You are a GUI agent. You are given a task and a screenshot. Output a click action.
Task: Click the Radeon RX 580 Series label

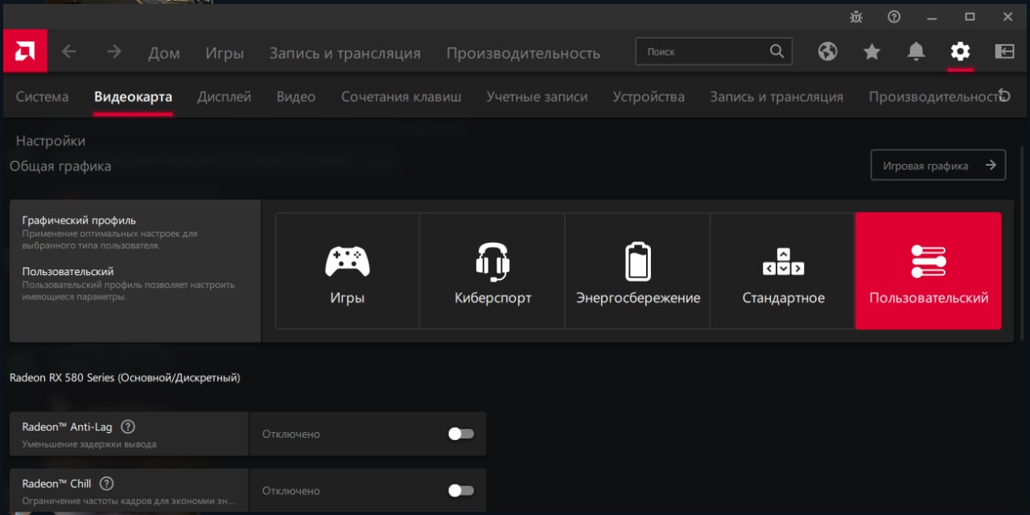pyautogui.click(x=125, y=377)
